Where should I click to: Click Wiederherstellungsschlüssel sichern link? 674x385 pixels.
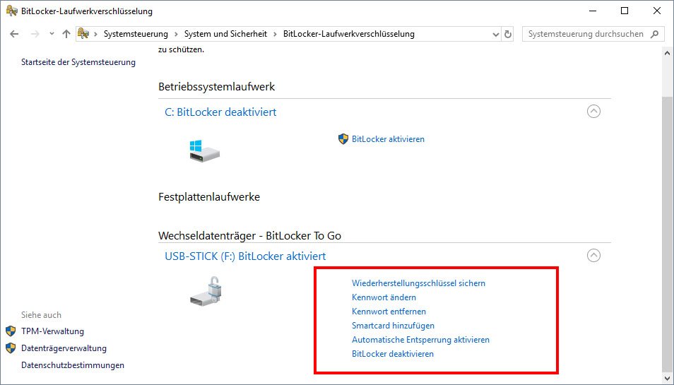click(418, 283)
